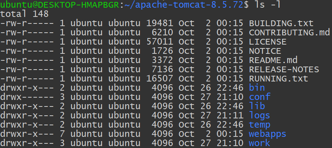Click the ~/apache-tomcat-8.5.72 path in prompt
This screenshot has width=332, height=148.
point(184,5)
